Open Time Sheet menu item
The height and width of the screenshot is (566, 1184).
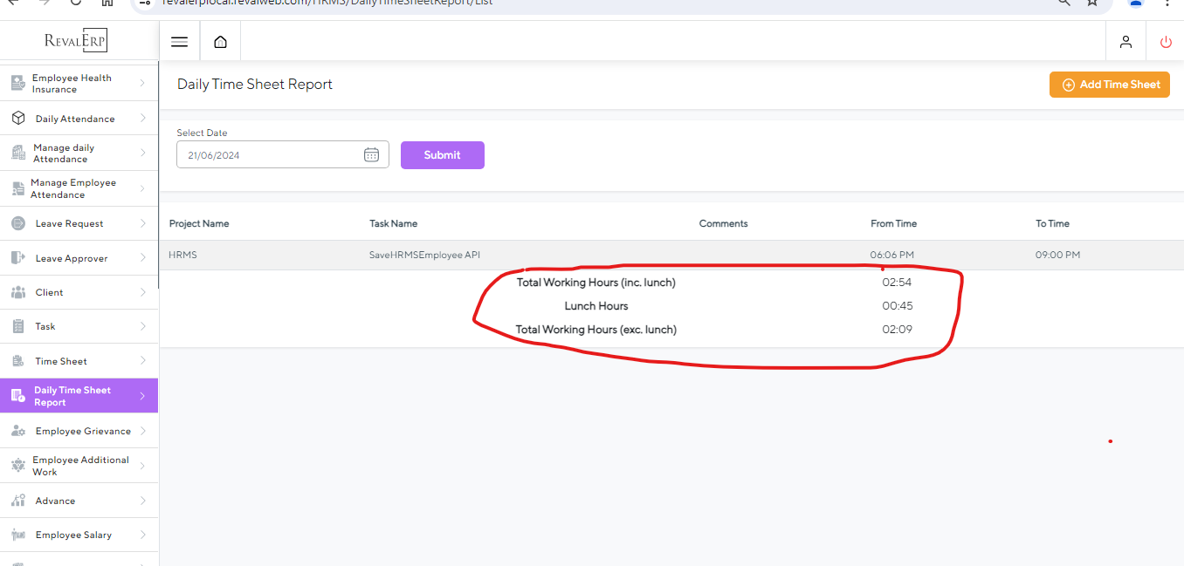pos(61,361)
